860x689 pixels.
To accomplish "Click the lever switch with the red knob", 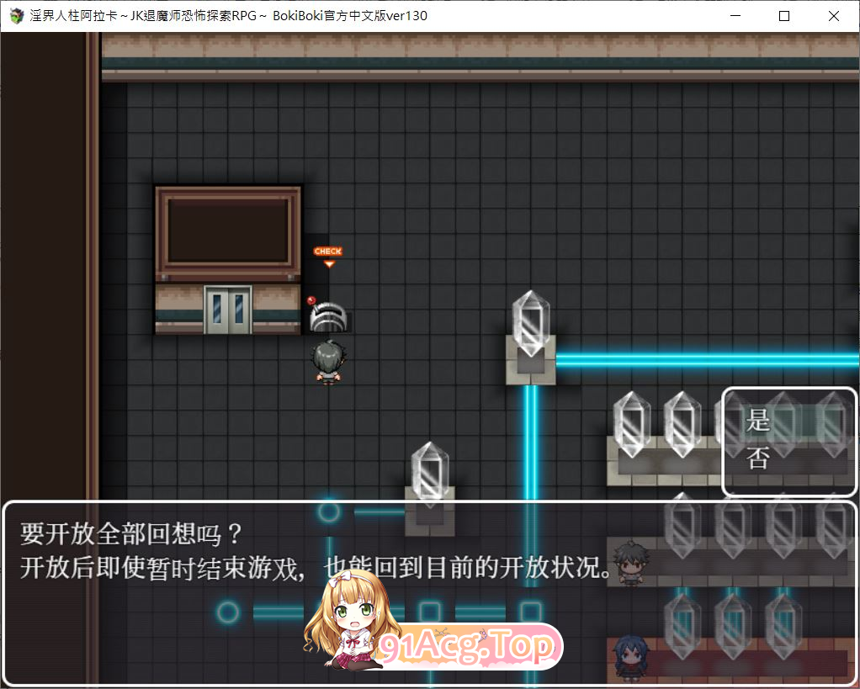I will coord(326,315).
